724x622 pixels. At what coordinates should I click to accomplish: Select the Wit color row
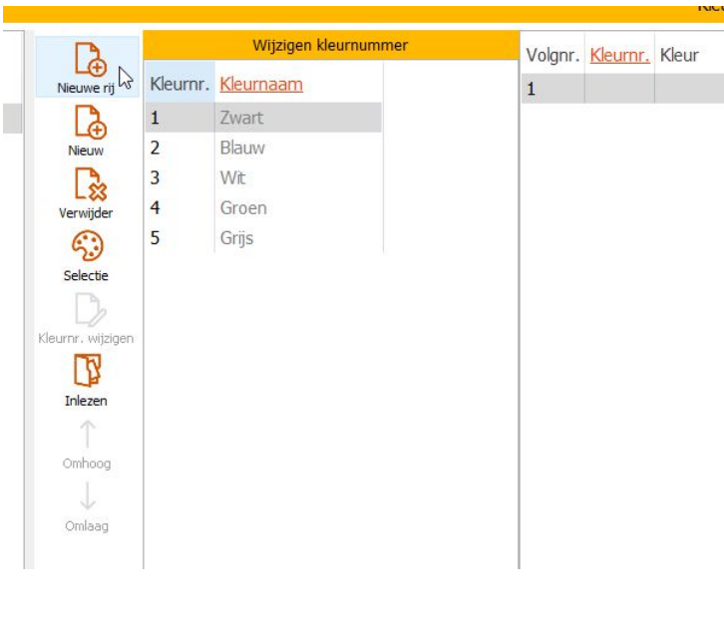point(232,178)
